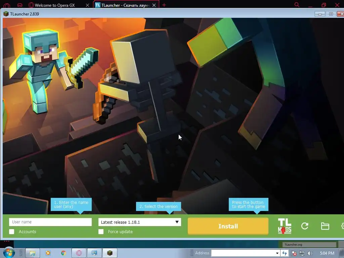Open the Opera GX main menu icon
Viewport: 344px width, 258px height.
(7, 5)
